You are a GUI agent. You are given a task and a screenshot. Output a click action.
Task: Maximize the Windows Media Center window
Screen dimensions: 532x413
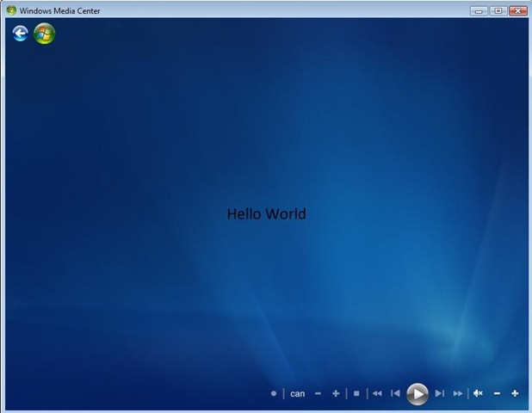click(498, 11)
